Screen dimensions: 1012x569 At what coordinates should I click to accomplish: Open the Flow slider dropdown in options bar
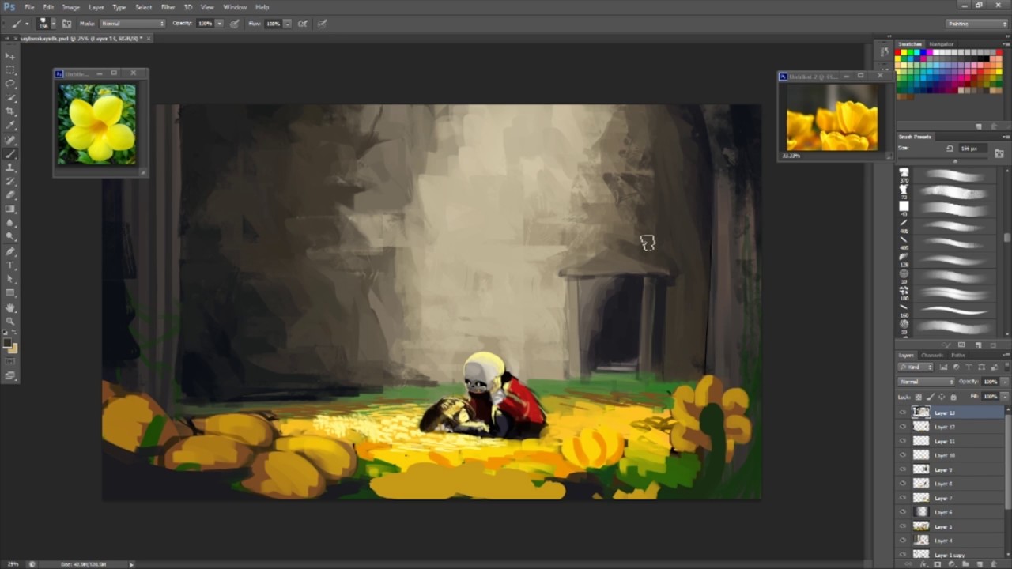coord(287,24)
